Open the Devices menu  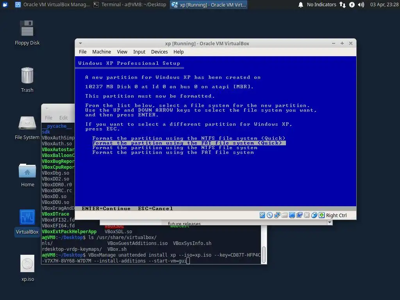pos(159,52)
